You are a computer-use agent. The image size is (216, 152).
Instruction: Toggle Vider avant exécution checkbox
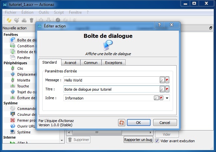pyautogui.click(x=157, y=141)
